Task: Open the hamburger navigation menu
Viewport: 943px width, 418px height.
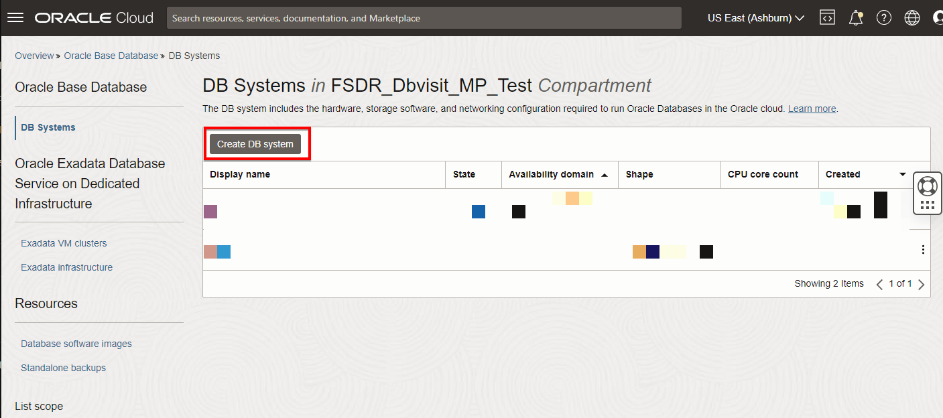Action: [15, 18]
